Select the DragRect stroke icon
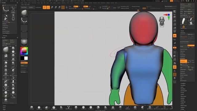Viewport: 197px width, 111px height. pos(13,11)
